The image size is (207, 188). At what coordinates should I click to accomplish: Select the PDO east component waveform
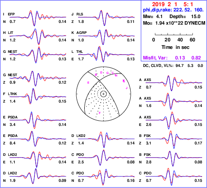pyautogui.click(x=106, y=158)
